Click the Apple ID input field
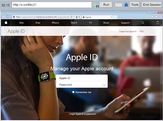This screenshot has height=121, width=163. coord(82,78)
